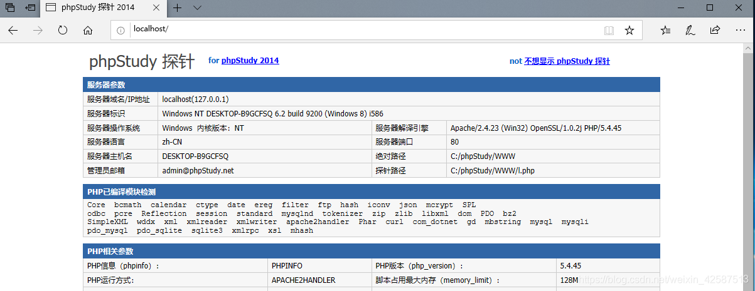Image resolution: width=755 pixels, height=291 pixels.
Task: Click the scrollbar up arrow
Action: [x=749, y=48]
